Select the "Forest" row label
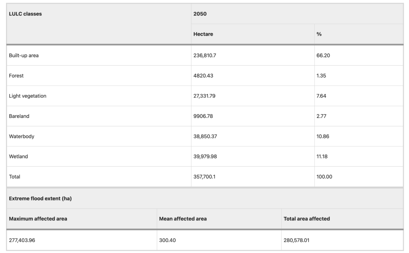The width and height of the screenshot is (409, 253). [16, 76]
